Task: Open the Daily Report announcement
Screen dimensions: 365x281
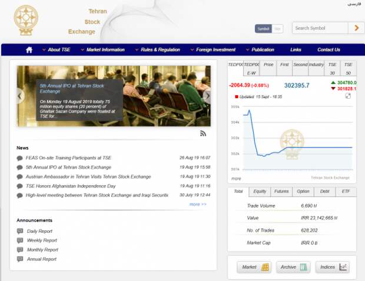Action: pyautogui.click(x=39, y=231)
